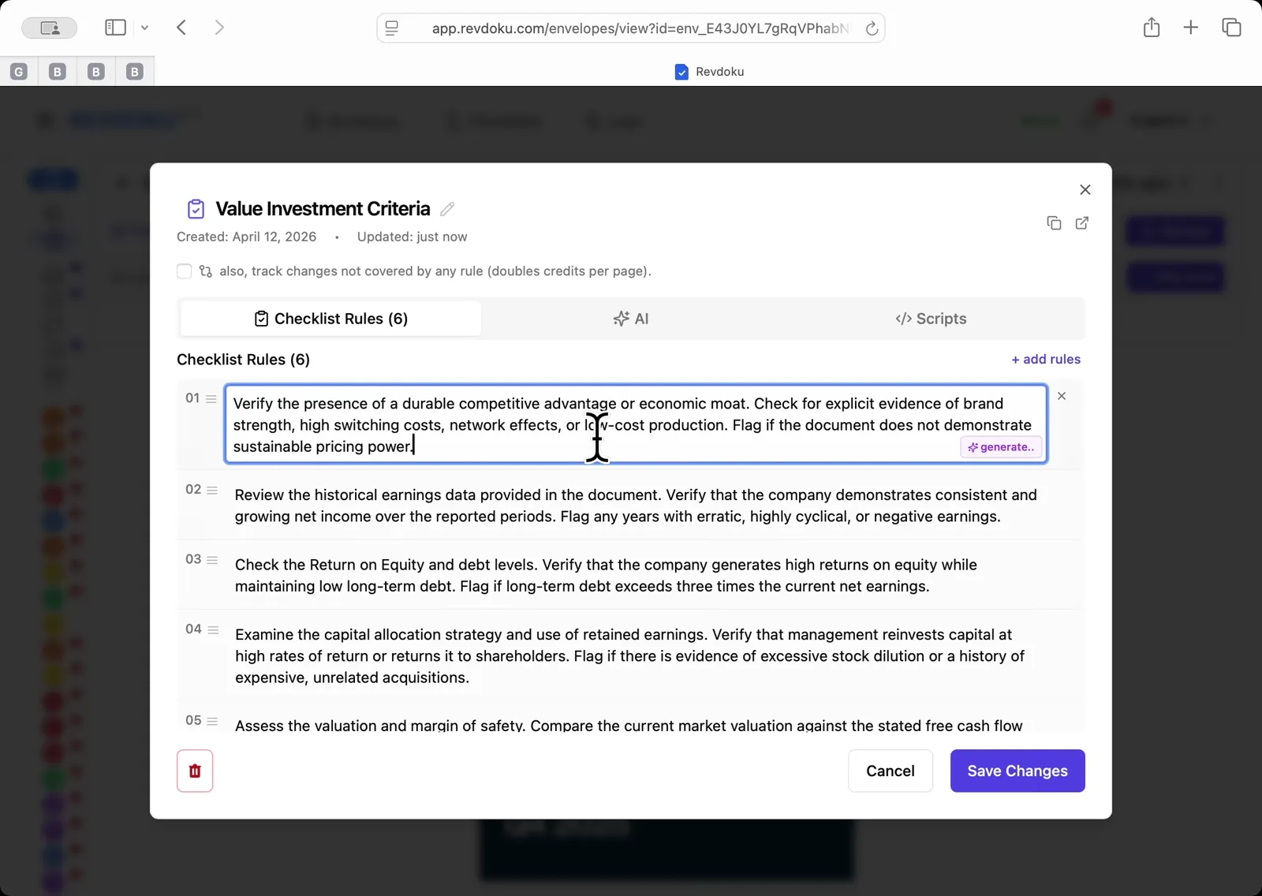1262x896 pixels.
Task: Reload the page with the refresh icon
Action: [x=872, y=28]
